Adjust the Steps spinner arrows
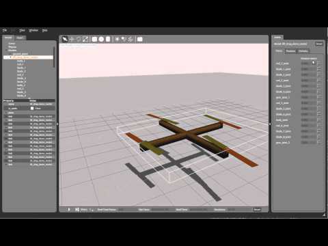The height and width of the screenshot is (246, 328). pyautogui.click(x=92, y=210)
